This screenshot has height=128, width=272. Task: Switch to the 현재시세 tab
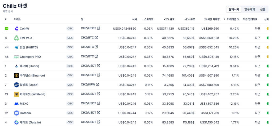click(234, 9)
